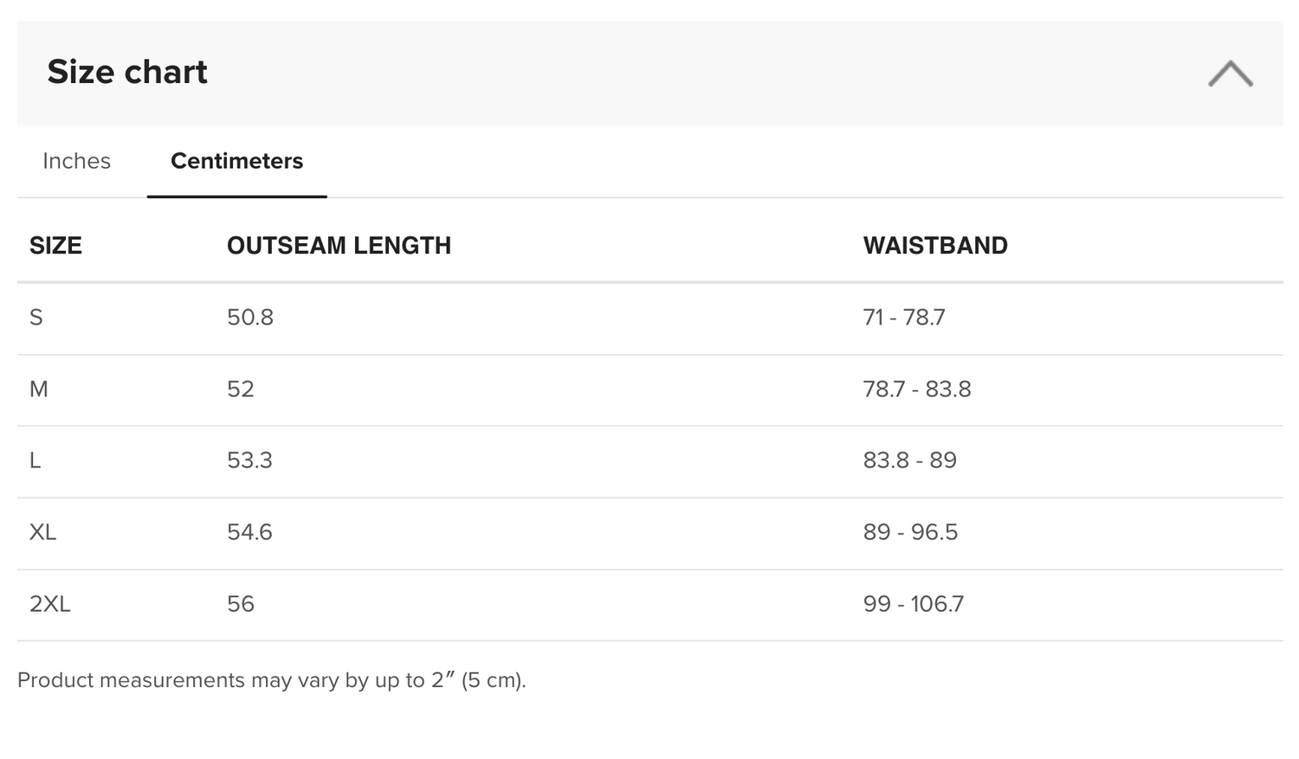Image resolution: width=1299 pixels, height=759 pixels.
Task: Select the S size row label
Action: (x=36, y=318)
